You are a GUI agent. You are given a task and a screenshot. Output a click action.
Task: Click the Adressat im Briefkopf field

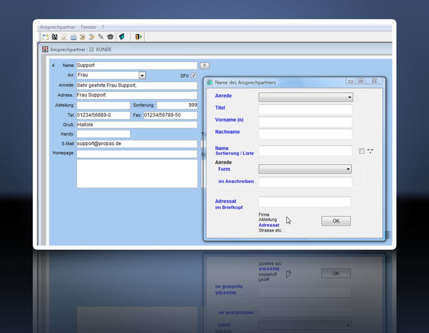(x=305, y=202)
